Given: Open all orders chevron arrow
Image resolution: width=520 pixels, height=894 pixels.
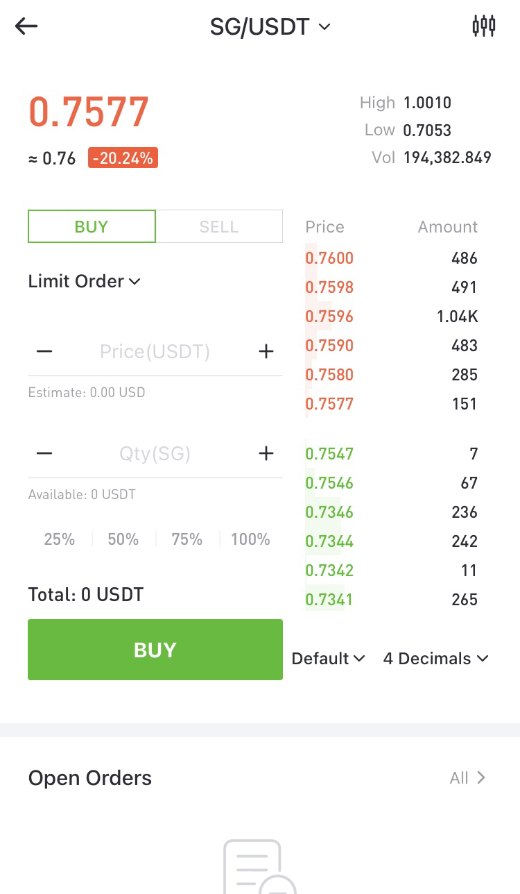Looking at the screenshot, I should [481, 778].
